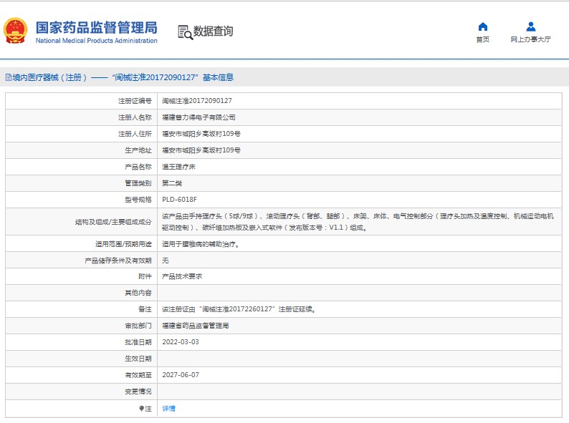Click 适用范围/预期用途 label
The image size is (569, 423).
point(123,244)
